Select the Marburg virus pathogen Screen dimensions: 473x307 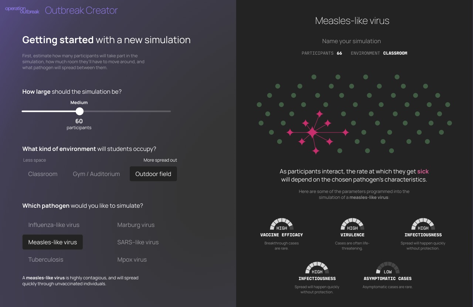tap(136, 225)
